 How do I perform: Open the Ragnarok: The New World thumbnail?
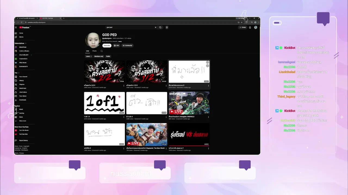coord(147,135)
